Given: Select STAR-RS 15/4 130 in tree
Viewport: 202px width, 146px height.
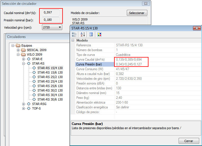Looking at the screenshot, I should click(x=50, y=68).
